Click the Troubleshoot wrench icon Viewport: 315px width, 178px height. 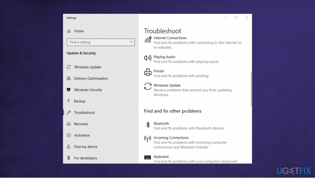click(x=69, y=112)
